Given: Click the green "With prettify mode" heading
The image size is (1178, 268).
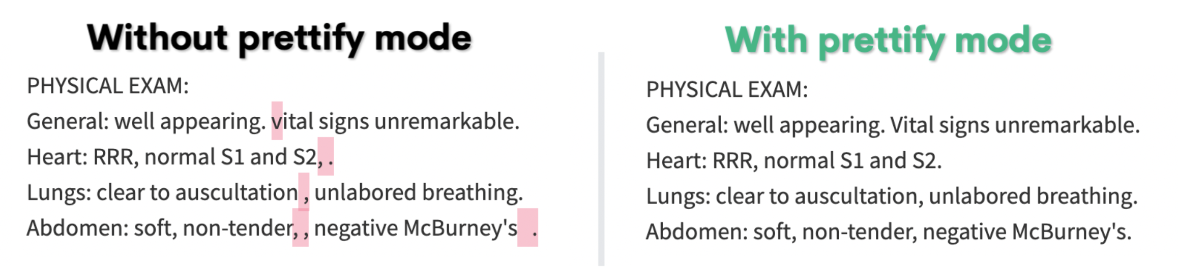Looking at the screenshot, I should 888,40.
